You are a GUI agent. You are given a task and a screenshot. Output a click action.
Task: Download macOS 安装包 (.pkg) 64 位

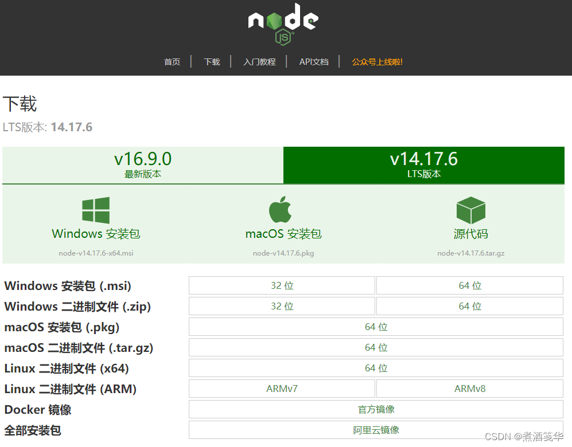point(376,327)
